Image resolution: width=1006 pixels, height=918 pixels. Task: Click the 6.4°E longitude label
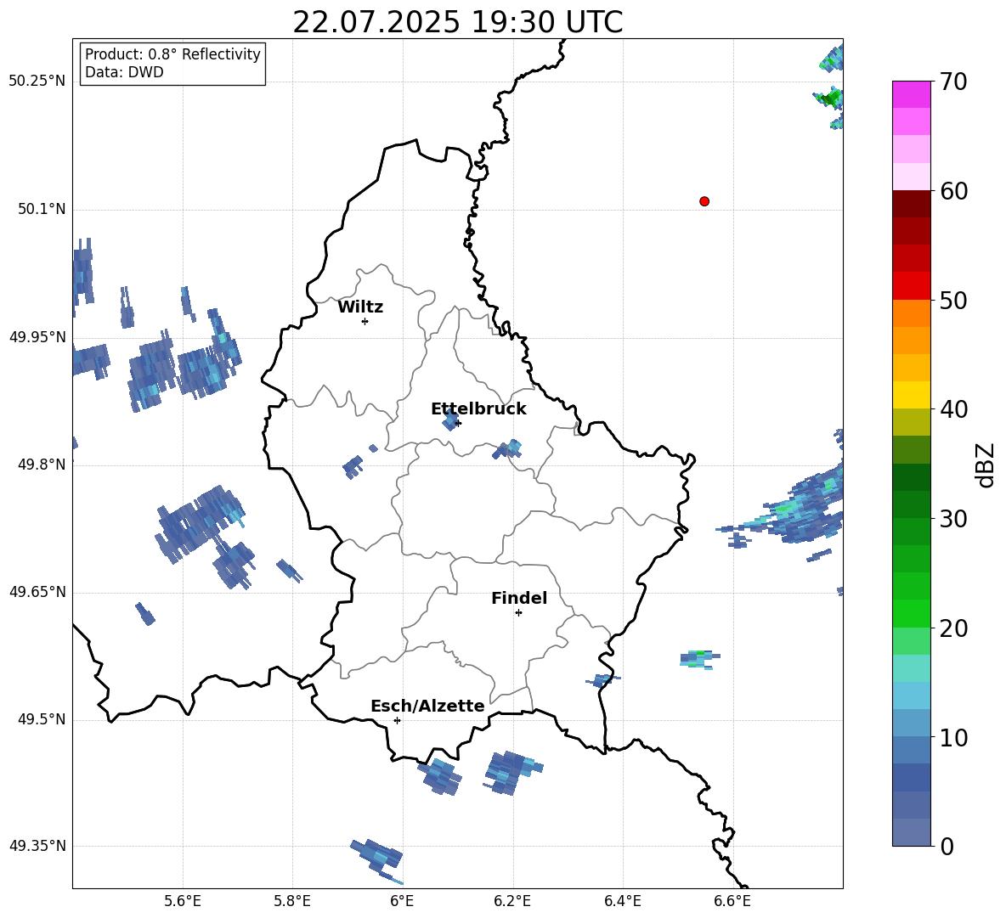point(623,901)
